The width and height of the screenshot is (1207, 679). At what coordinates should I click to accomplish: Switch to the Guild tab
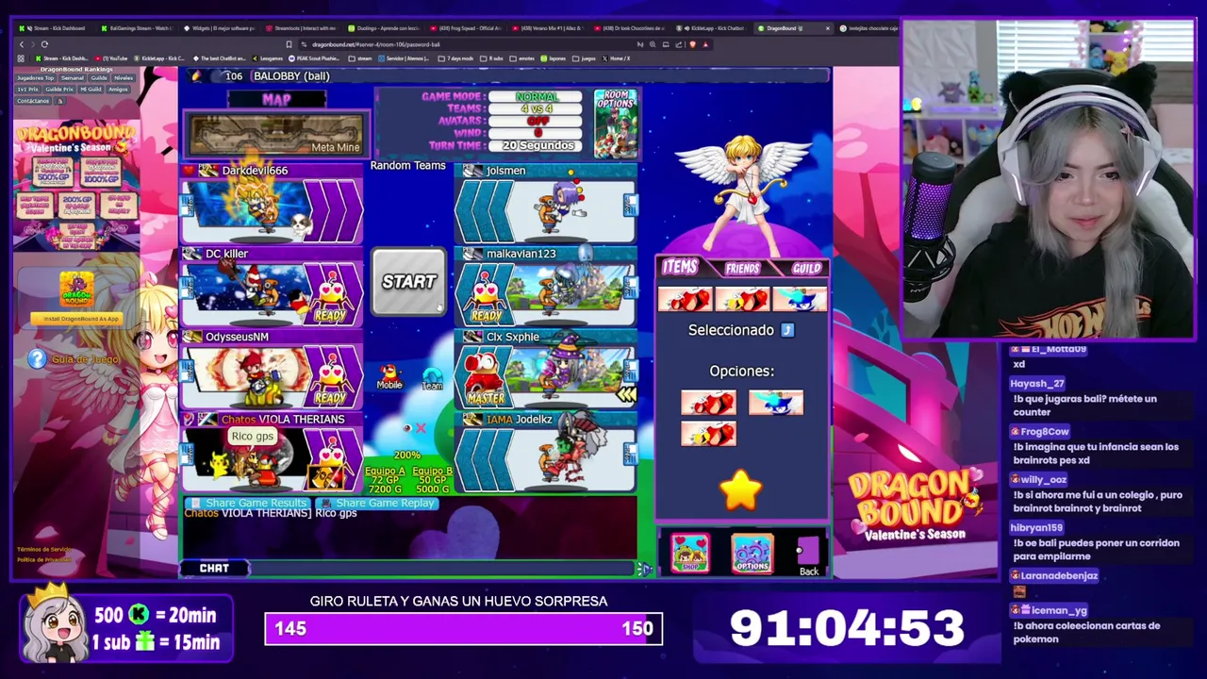point(806,269)
